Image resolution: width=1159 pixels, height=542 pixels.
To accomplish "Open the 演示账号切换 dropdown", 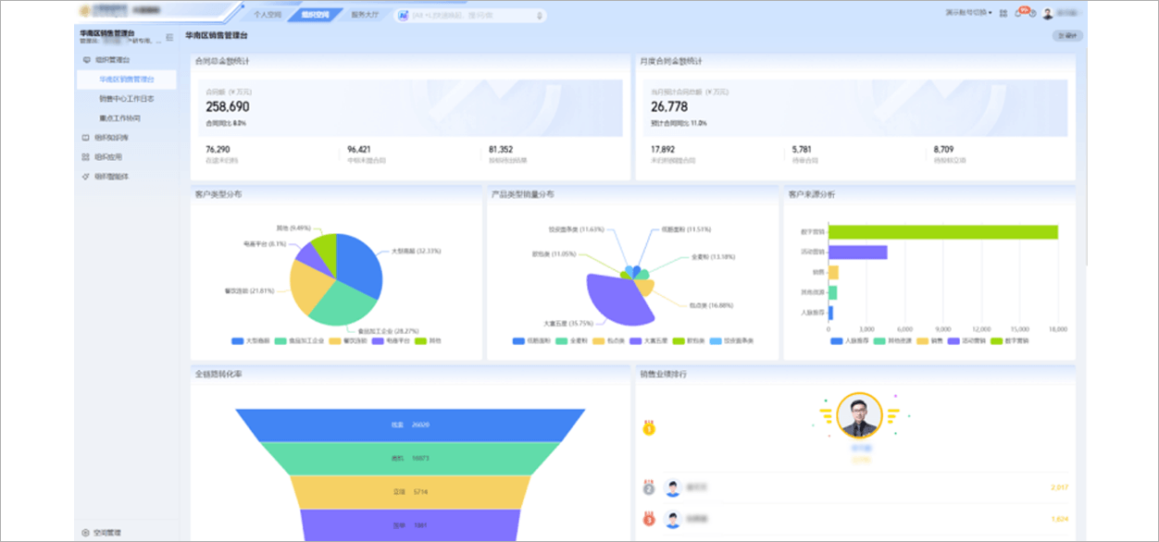I will (x=968, y=14).
